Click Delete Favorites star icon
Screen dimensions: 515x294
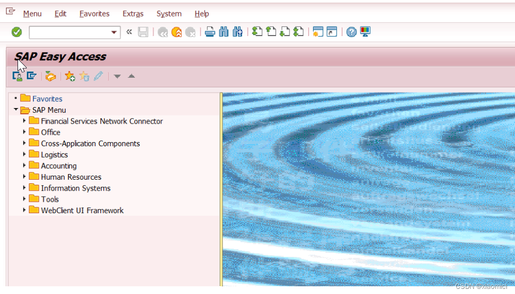(84, 76)
